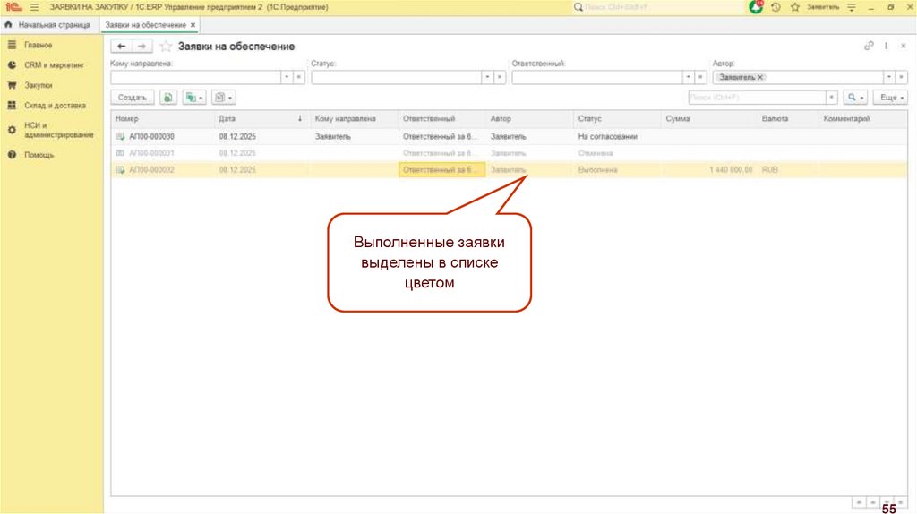Get link to this form icon

point(869,46)
